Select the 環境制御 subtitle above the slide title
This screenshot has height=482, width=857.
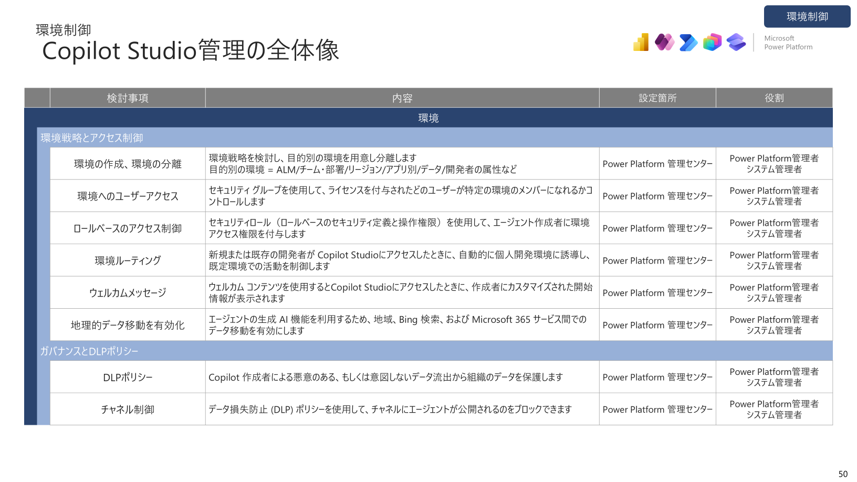(64, 30)
